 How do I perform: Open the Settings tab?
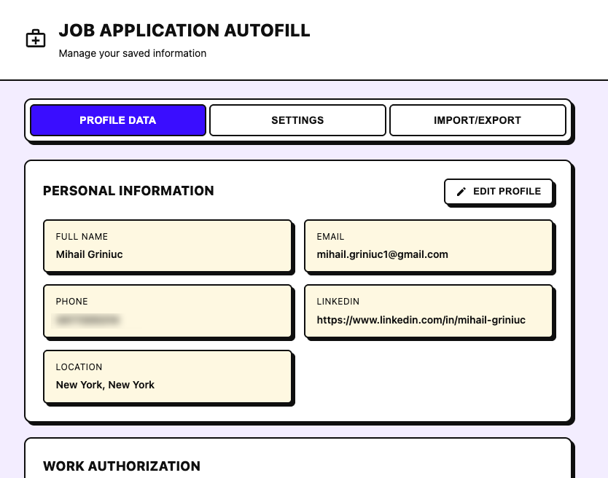tap(297, 120)
